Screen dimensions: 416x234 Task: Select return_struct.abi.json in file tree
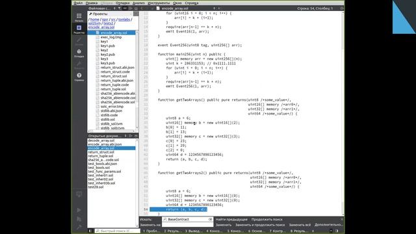(117, 68)
